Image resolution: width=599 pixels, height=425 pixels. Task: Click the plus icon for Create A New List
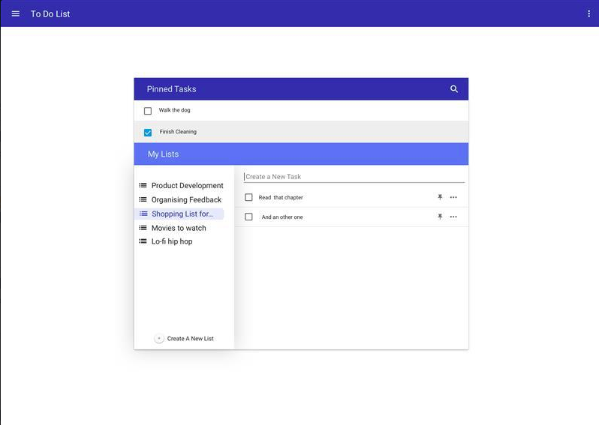pyautogui.click(x=159, y=338)
